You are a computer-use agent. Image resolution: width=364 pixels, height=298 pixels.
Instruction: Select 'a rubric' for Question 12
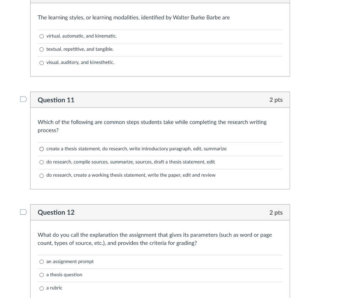pos(42,288)
